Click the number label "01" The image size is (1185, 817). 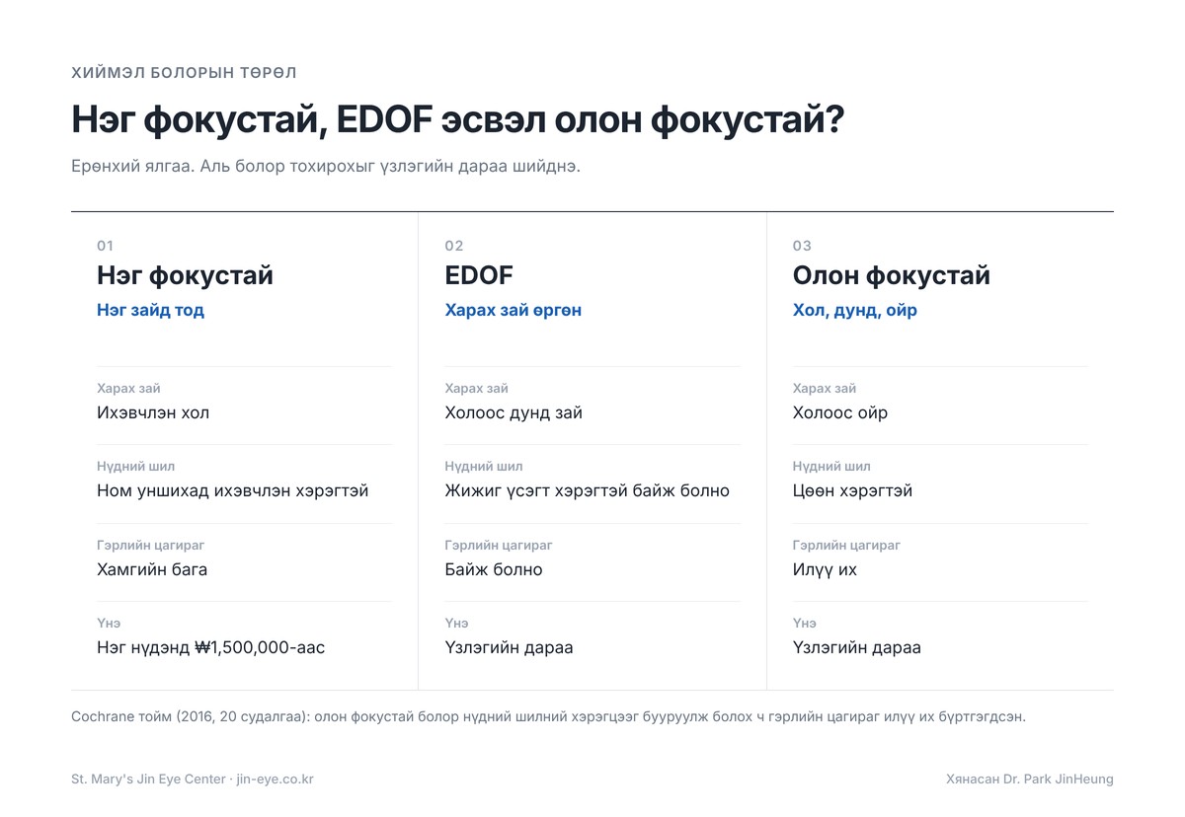click(105, 246)
